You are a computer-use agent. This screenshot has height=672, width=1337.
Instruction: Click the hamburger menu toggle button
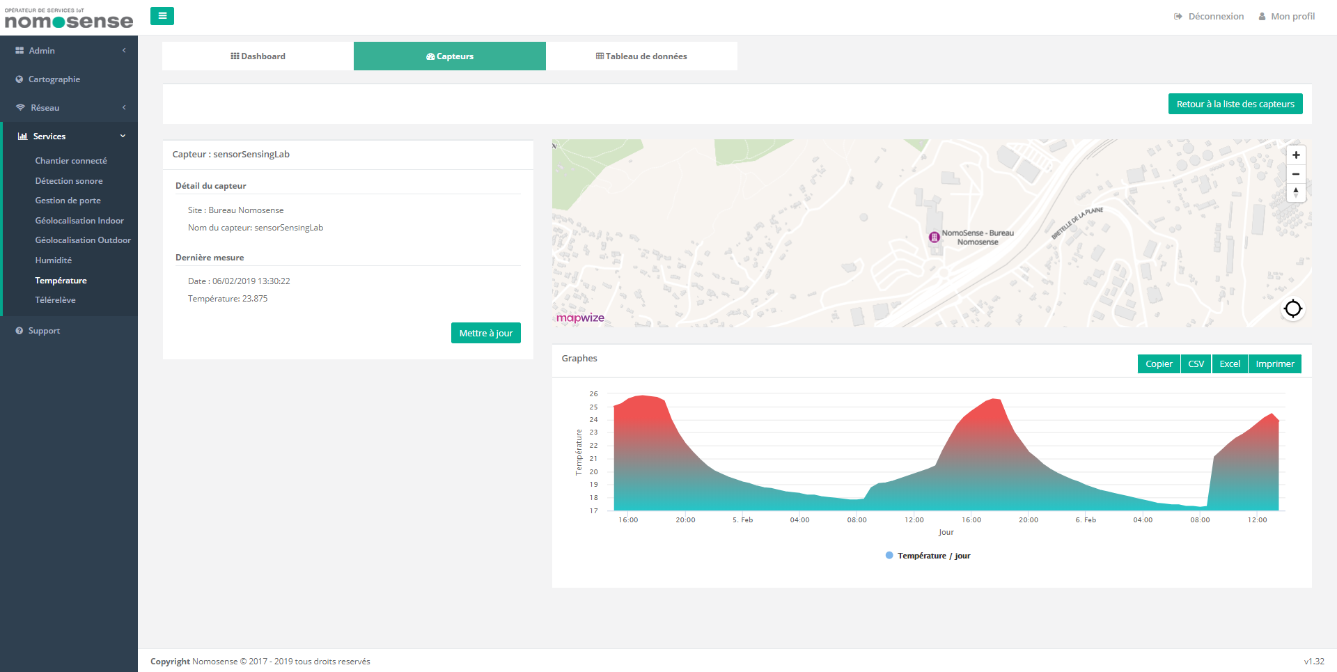[162, 16]
